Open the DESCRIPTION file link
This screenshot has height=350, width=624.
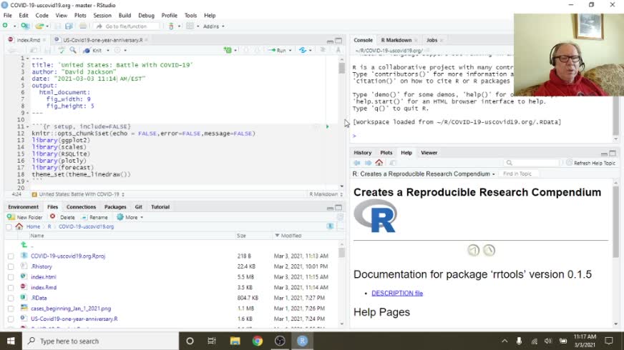pos(397,293)
